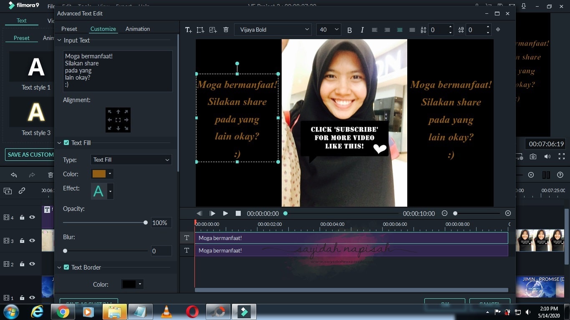The image size is (570, 320).
Task: Switch to the Animation tab
Action: point(137,29)
